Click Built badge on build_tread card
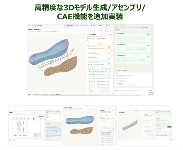 point(148,45)
